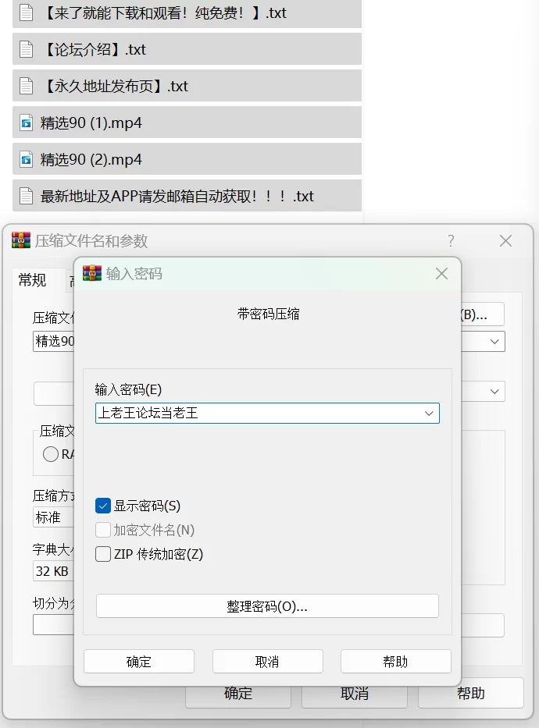Select the 常规 tab
539x728 pixels.
(x=33, y=281)
